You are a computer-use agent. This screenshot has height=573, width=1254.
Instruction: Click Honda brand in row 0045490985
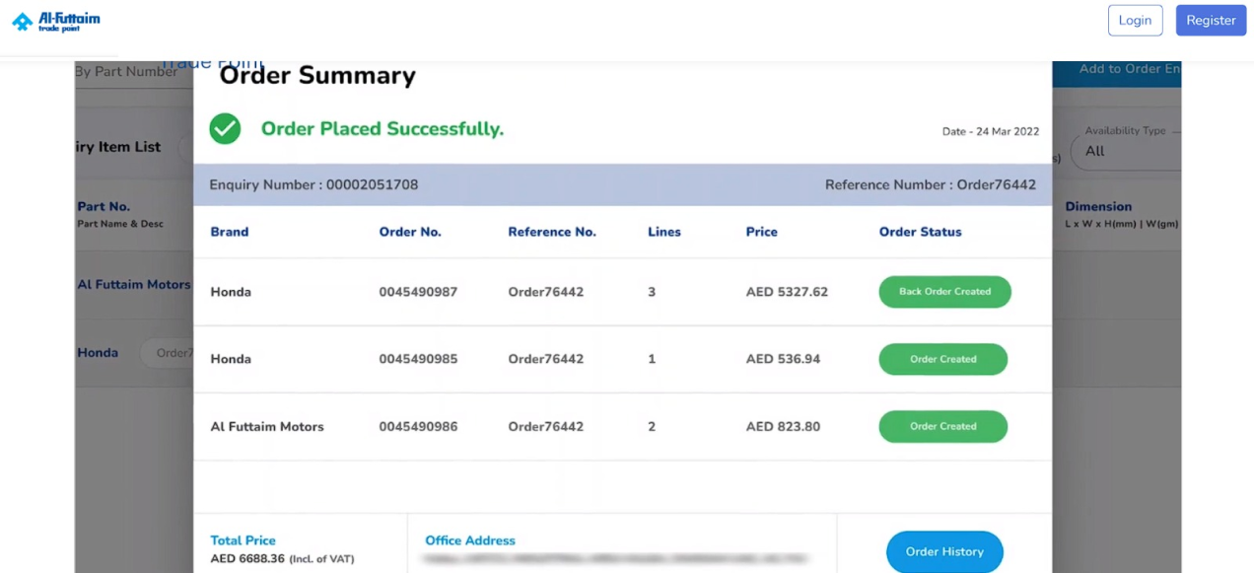pos(231,359)
